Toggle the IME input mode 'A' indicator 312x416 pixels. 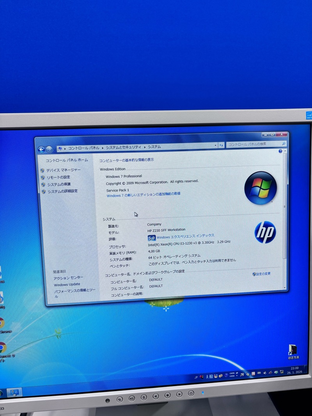click(x=207, y=377)
